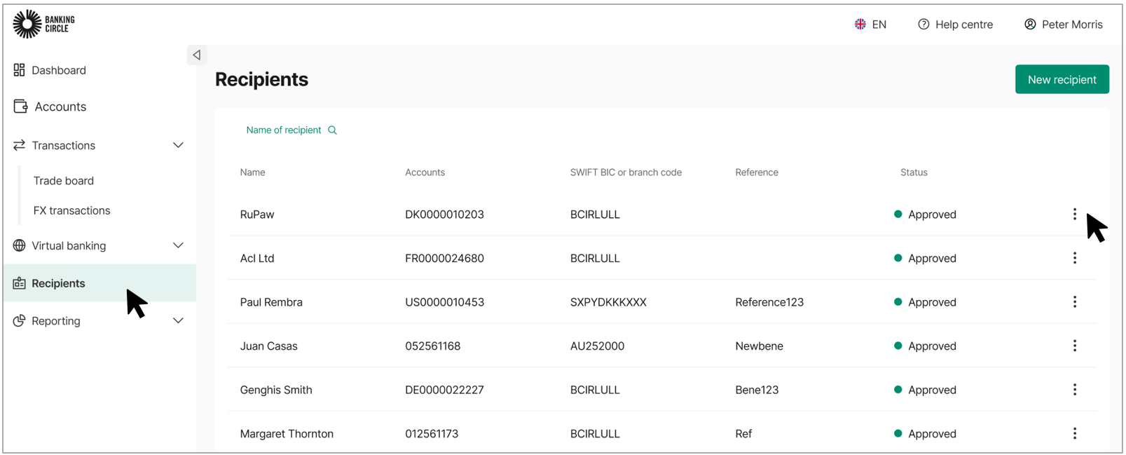This screenshot has width=1126, height=455.
Task: Click account number DK0000010203
Action: pyautogui.click(x=444, y=215)
